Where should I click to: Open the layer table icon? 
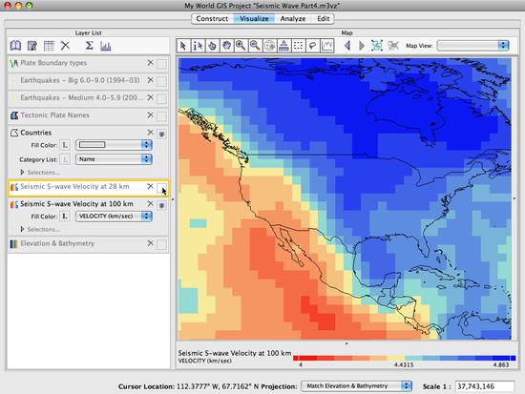pyautogui.click(x=49, y=46)
